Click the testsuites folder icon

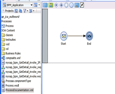(3, 40)
